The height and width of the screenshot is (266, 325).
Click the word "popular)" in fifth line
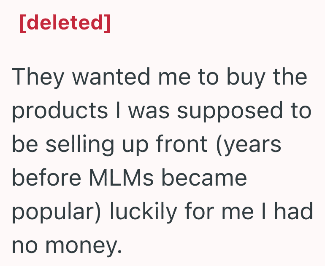(56, 212)
